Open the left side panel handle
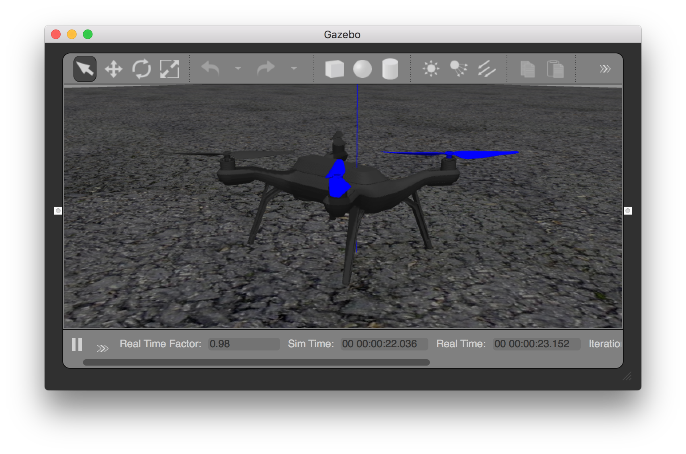Image resolution: width=686 pixels, height=454 pixels. click(x=58, y=211)
